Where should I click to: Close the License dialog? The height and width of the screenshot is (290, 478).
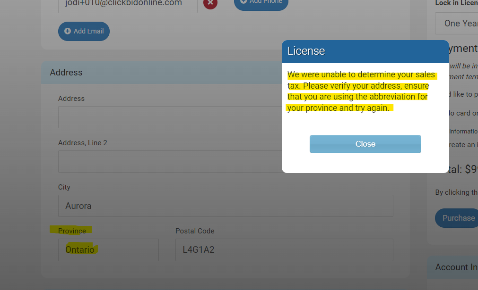click(365, 144)
